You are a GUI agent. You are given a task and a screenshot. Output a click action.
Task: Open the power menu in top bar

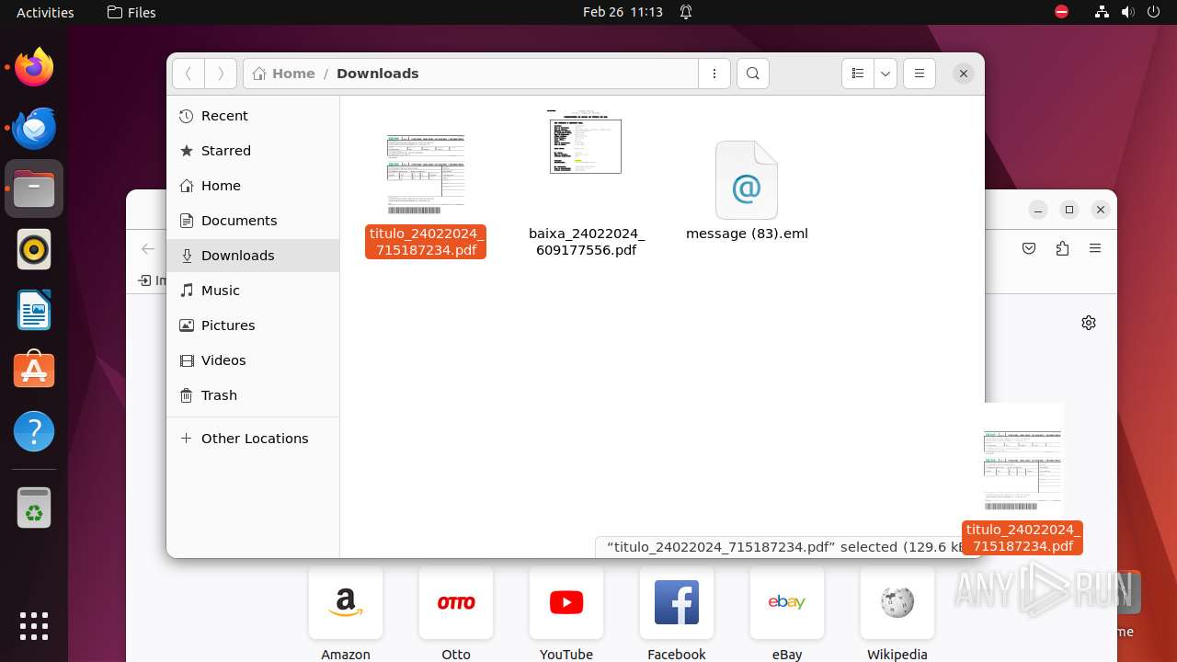pos(1153,12)
